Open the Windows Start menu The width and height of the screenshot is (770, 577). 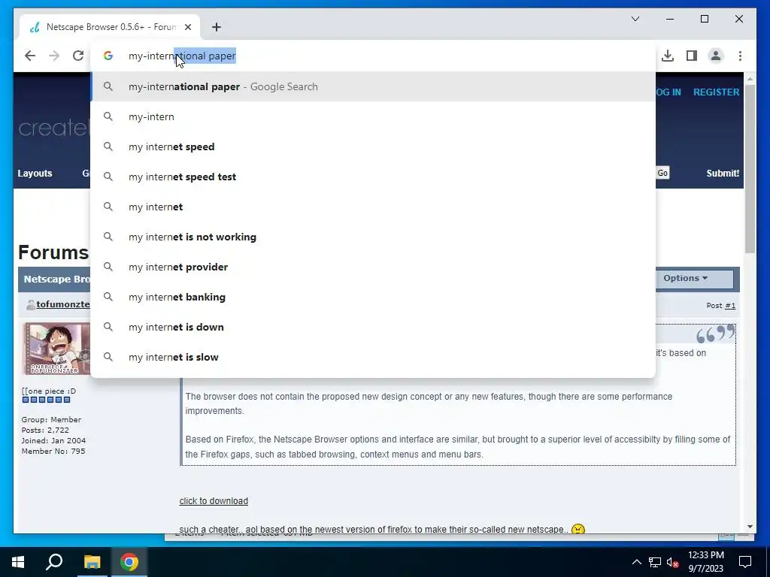click(x=18, y=562)
